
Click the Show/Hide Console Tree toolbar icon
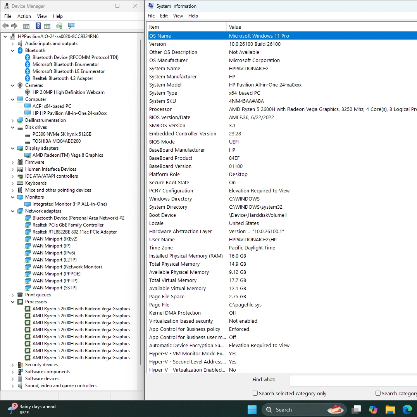click(x=26, y=26)
